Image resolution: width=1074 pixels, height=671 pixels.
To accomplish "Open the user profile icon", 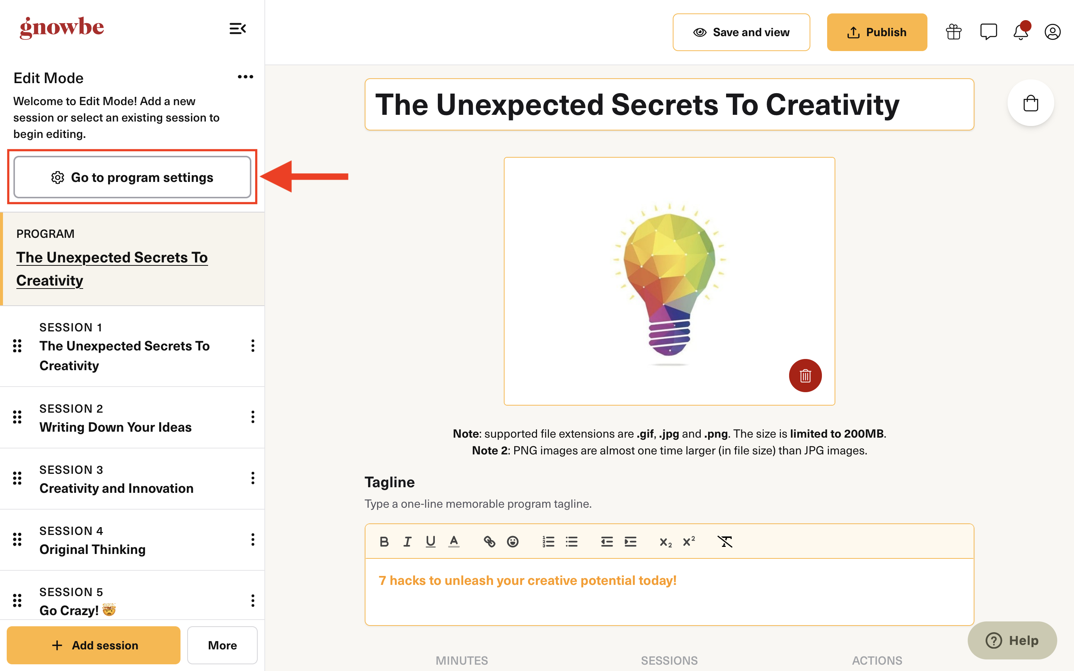I will [x=1052, y=32].
